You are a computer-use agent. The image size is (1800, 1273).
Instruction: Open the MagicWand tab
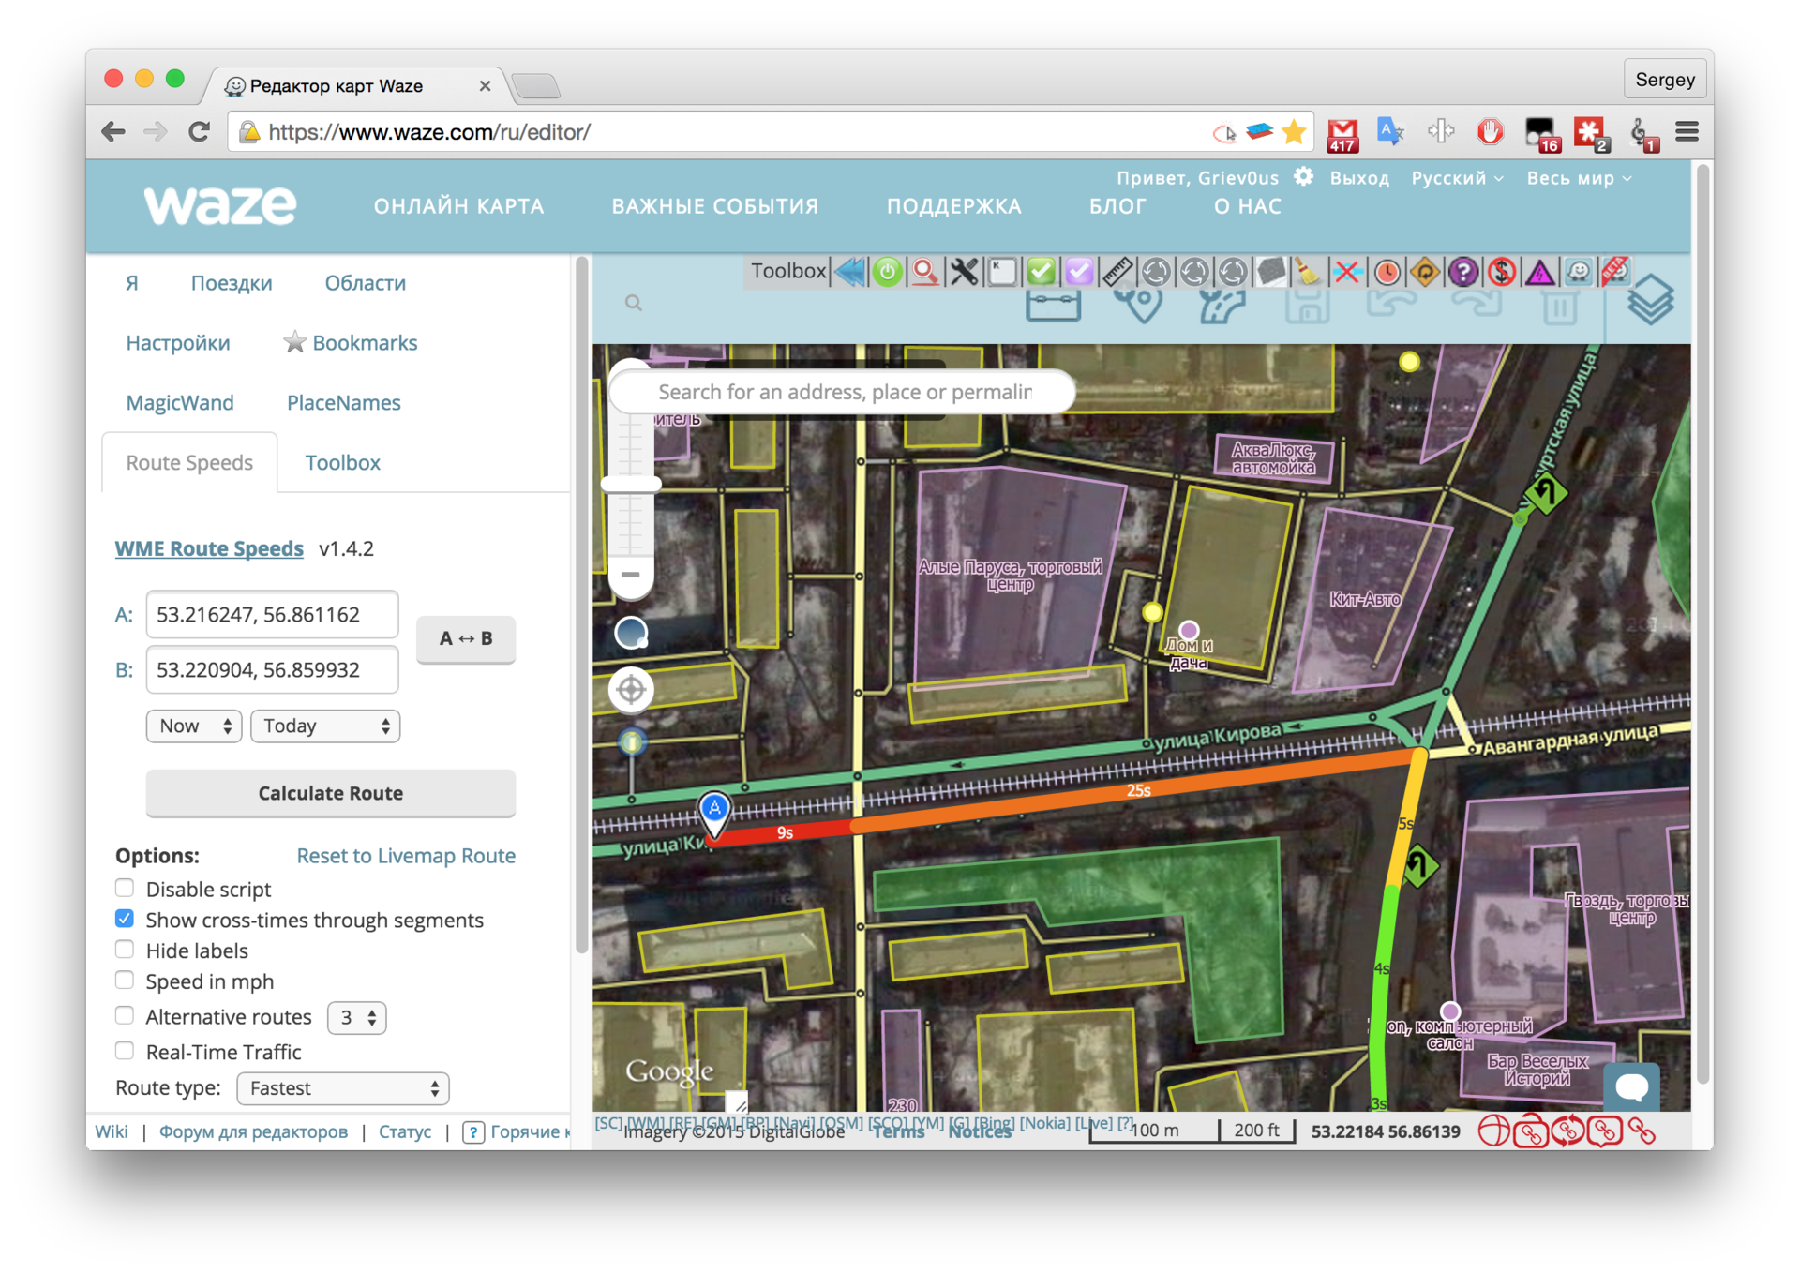(180, 403)
